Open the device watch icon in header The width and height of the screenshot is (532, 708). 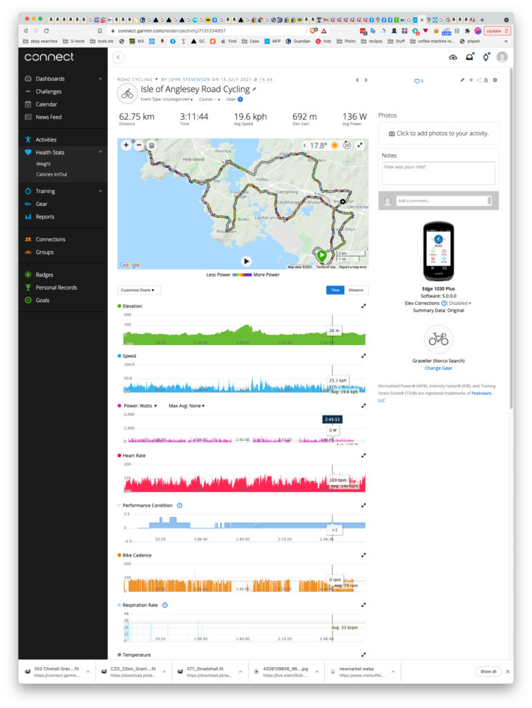coord(486,57)
